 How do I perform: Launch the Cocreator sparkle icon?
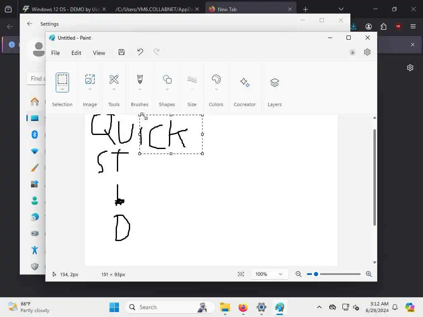point(245,82)
